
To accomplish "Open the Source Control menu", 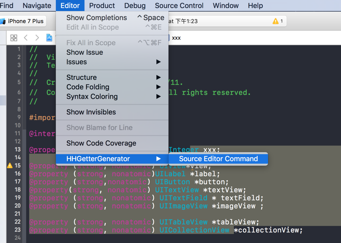I will click(x=179, y=5).
